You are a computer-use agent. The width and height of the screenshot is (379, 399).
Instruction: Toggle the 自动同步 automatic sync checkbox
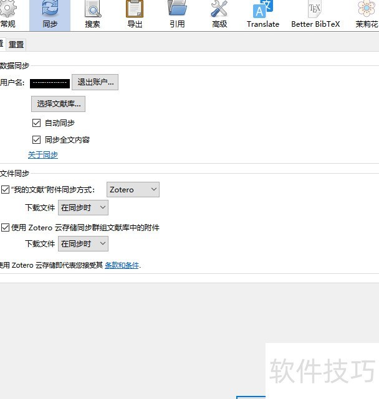(x=36, y=123)
